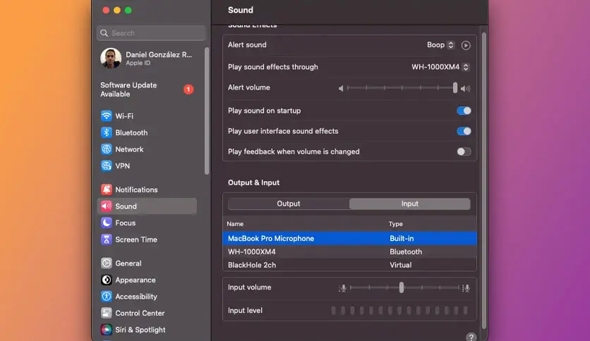Image resolution: width=590 pixels, height=341 pixels.
Task: Enable feedback when volume is changed
Action: pyautogui.click(x=464, y=151)
